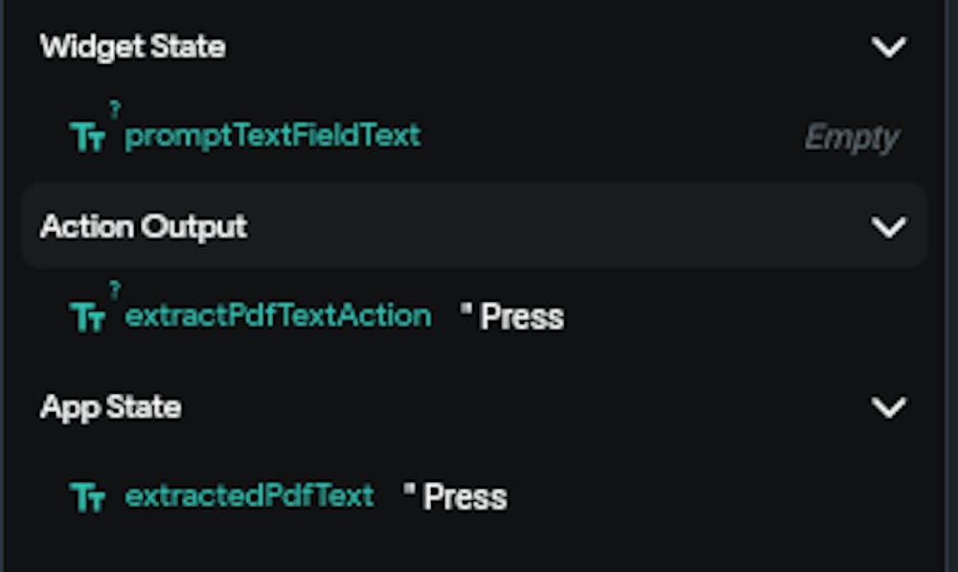Click the Empty value of promptTextFieldText
Screen dimensions: 958x572
tap(851, 138)
